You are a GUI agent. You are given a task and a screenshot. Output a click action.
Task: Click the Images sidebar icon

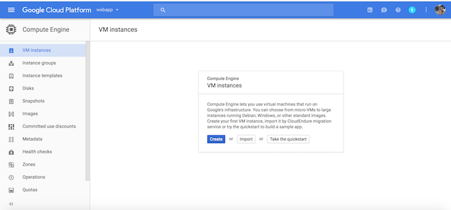tap(11, 114)
